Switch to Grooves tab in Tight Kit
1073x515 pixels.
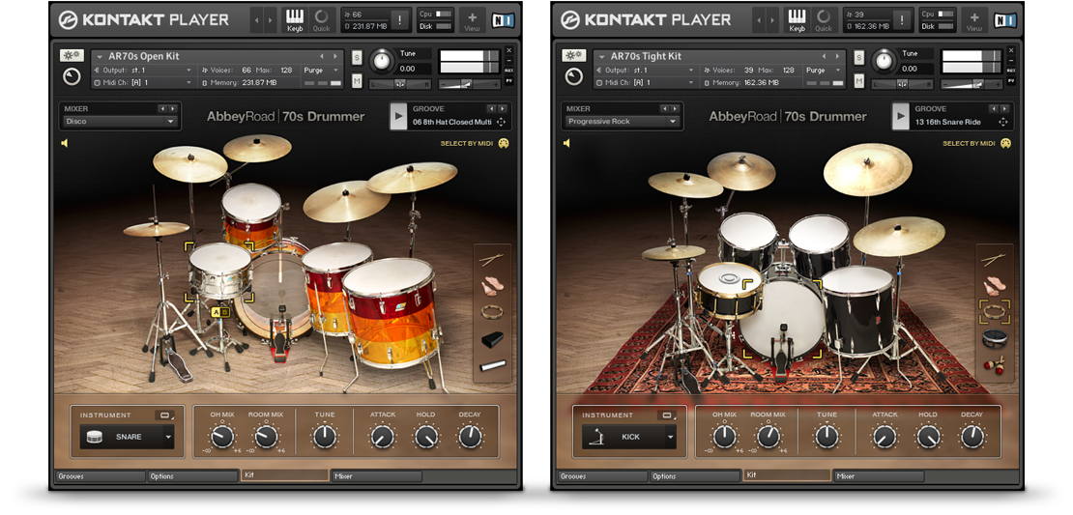click(x=603, y=476)
